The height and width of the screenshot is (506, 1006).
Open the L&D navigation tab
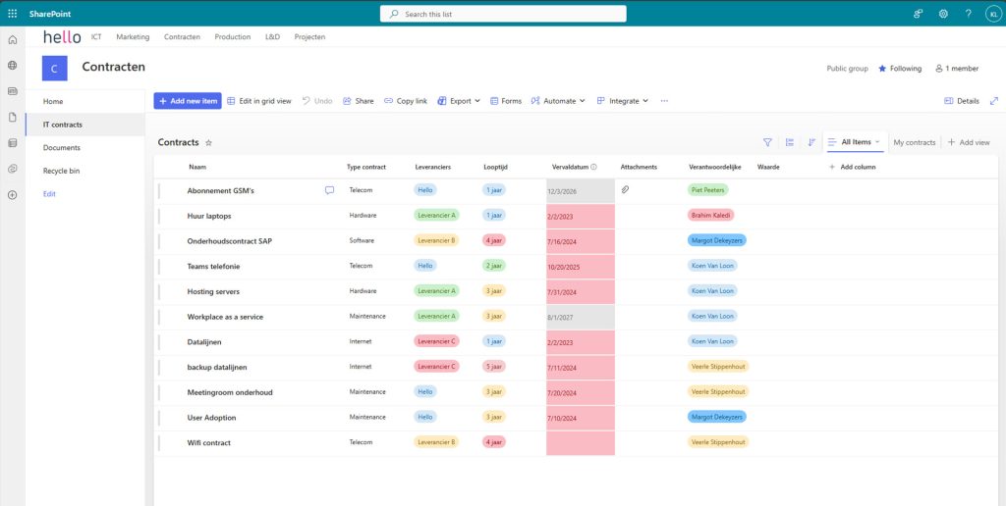click(x=273, y=36)
